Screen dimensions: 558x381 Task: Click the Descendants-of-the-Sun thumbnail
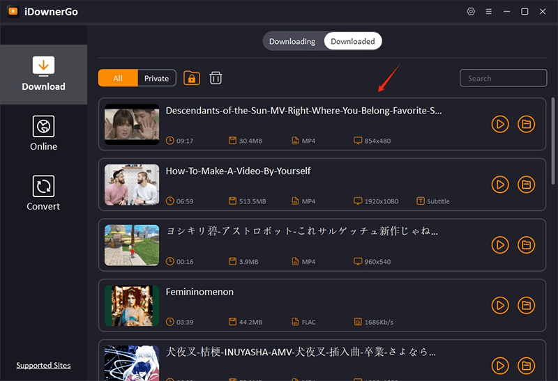[x=132, y=124]
